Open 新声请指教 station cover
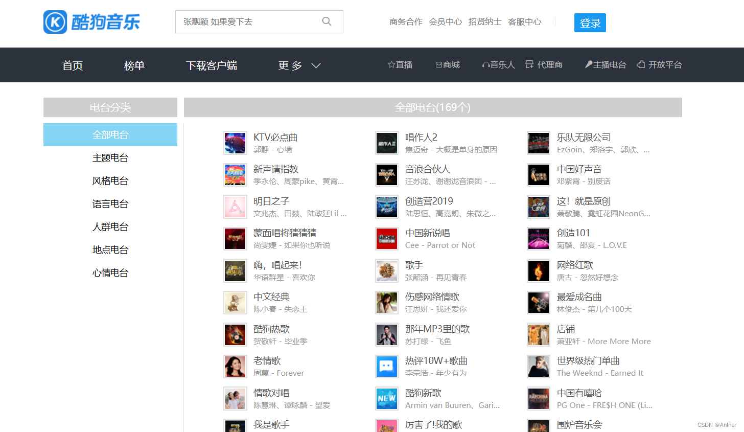 (x=235, y=175)
